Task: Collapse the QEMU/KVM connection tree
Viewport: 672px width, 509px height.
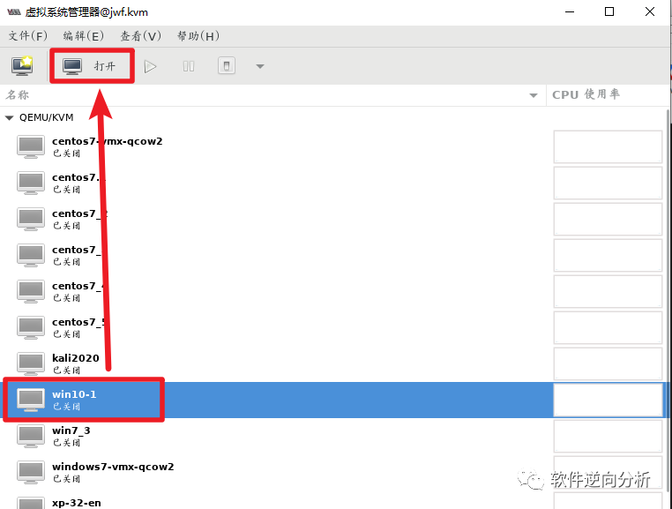Action: pos(9,117)
